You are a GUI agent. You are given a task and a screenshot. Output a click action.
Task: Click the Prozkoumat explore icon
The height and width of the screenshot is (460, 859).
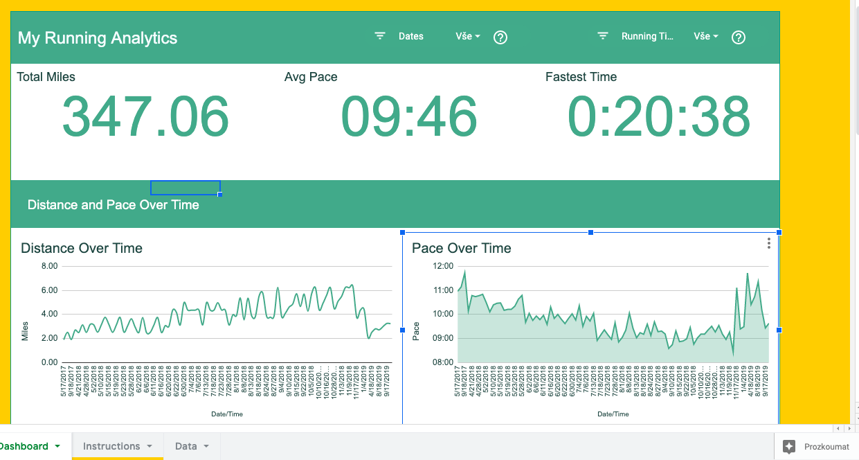click(x=789, y=447)
